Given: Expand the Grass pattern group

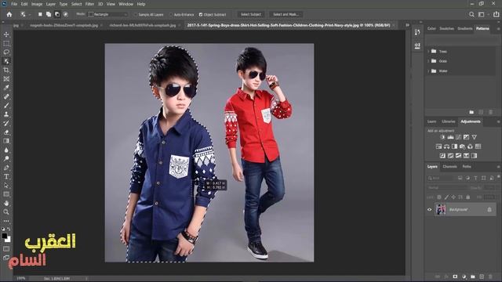Looking at the screenshot, I should (x=428, y=61).
